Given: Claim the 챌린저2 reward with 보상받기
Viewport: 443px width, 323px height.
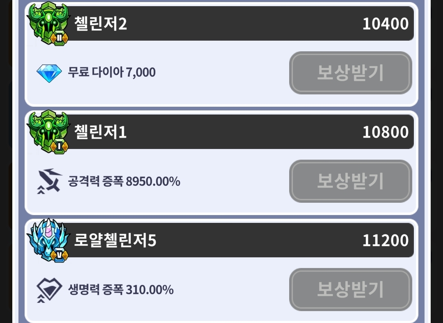Looking at the screenshot, I should pyautogui.click(x=350, y=73).
